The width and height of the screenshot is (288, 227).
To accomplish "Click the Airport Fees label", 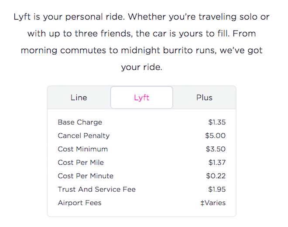I will pyautogui.click(x=79, y=203).
